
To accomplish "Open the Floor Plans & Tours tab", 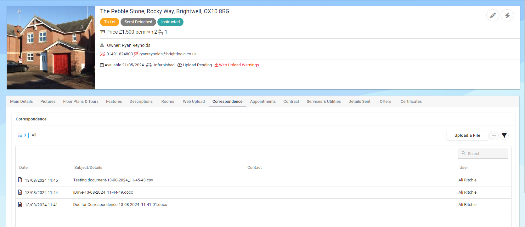I will [x=81, y=102].
